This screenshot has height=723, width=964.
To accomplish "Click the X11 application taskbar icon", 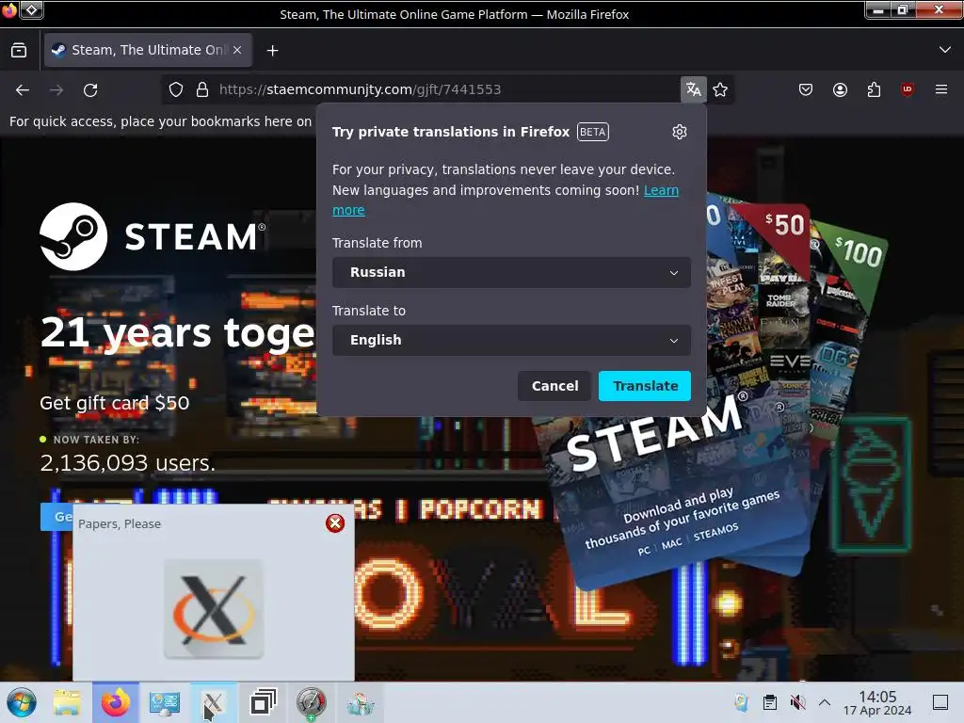I will 213,702.
